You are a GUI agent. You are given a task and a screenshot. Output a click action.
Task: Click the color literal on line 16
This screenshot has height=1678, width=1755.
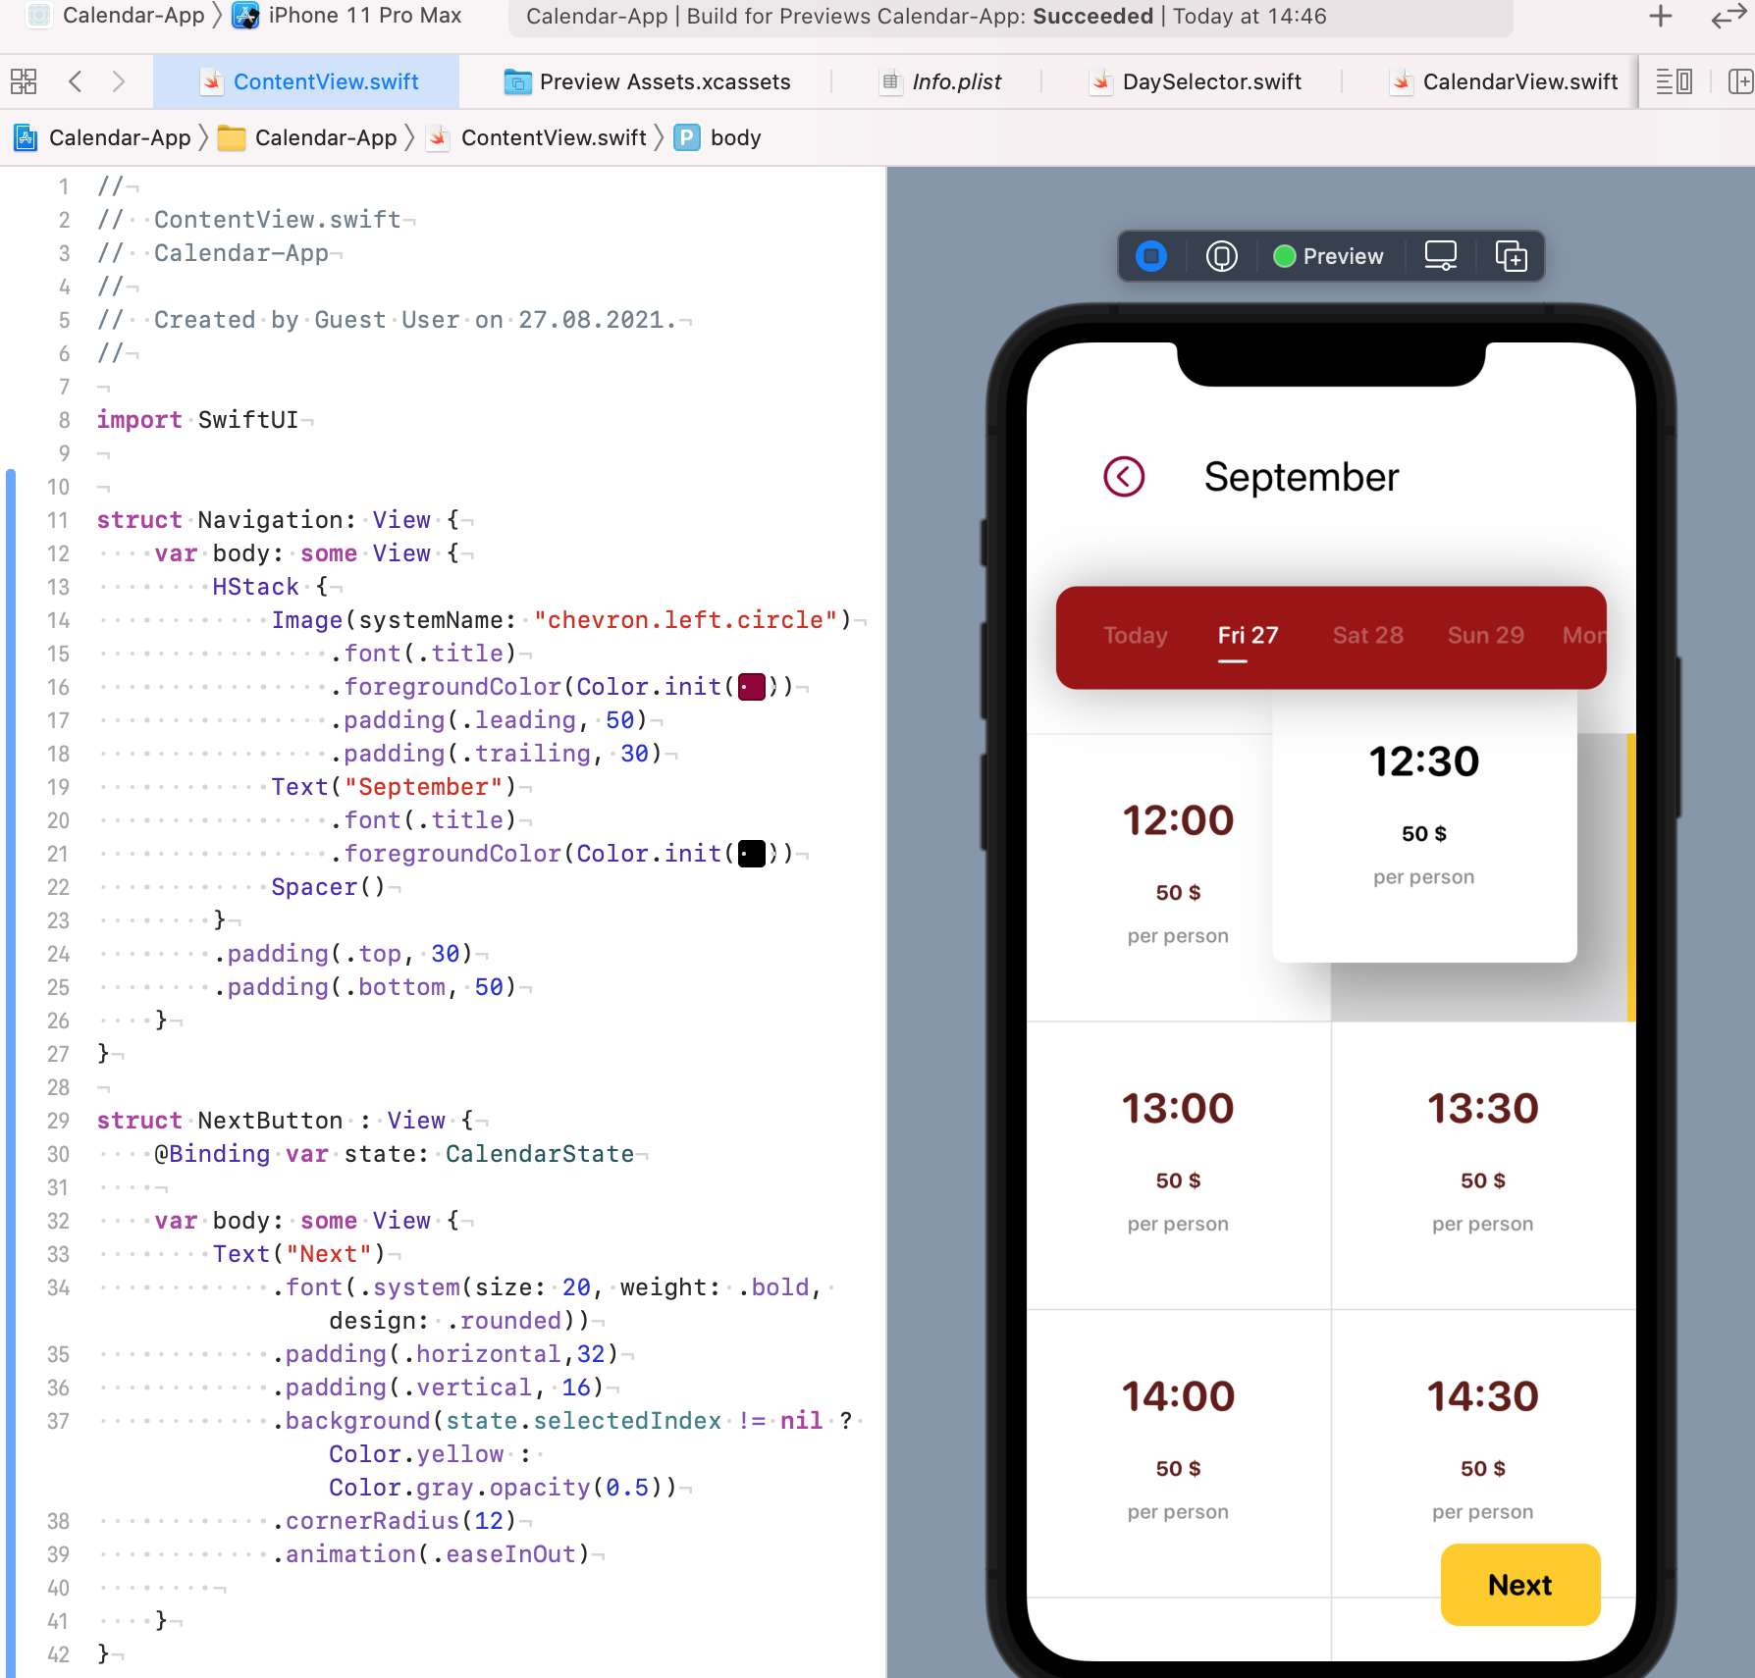point(751,687)
